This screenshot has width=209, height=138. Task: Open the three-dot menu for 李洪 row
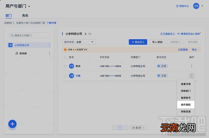pos(192,66)
